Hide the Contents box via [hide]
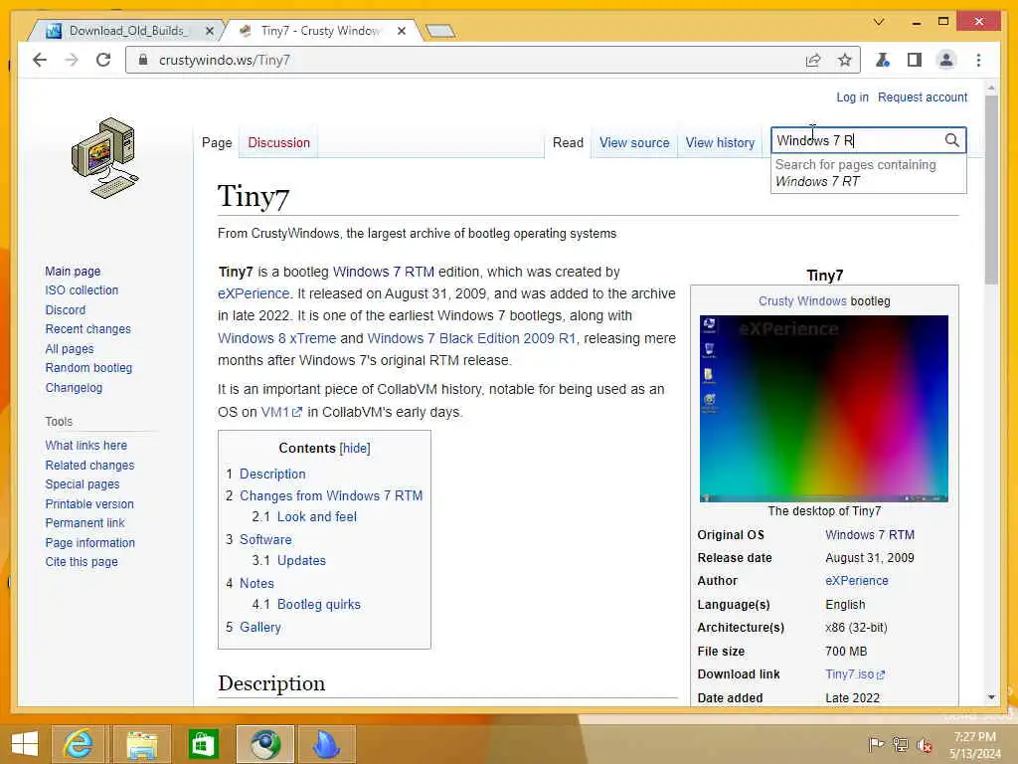The height and width of the screenshot is (764, 1018). (355, 449)
